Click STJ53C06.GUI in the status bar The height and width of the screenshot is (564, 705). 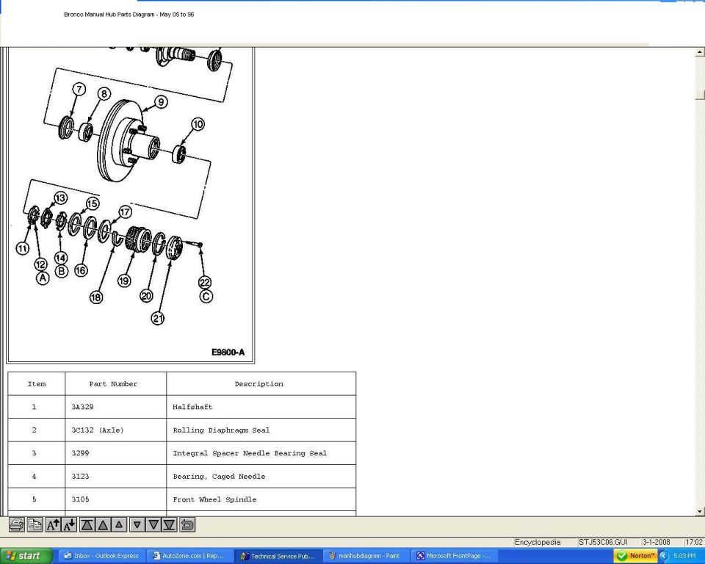602,542
